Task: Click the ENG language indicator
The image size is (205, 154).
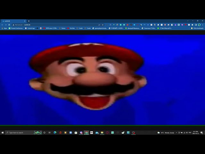Action: pos(190,133)
